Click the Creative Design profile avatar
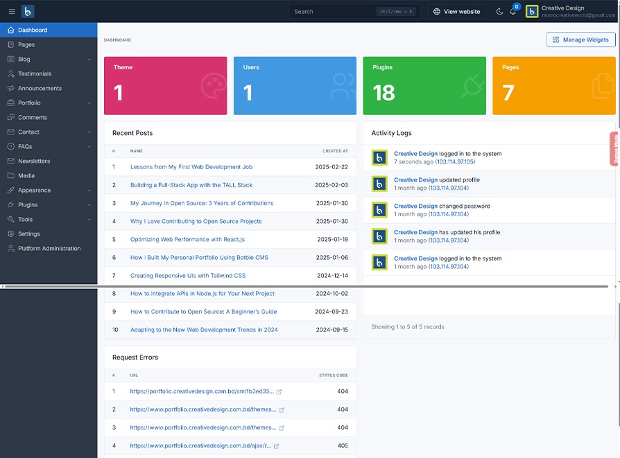 coord(532,12)
